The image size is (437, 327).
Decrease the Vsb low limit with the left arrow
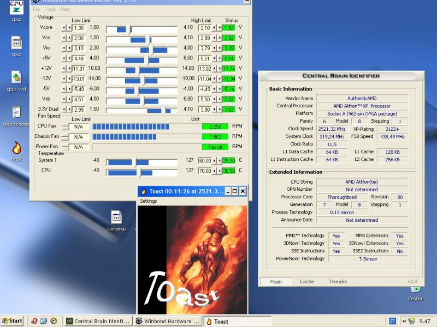64,99
